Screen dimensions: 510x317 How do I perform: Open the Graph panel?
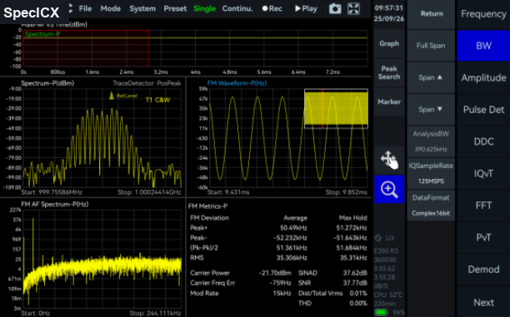pyautogui.click(x=389, y=43)
